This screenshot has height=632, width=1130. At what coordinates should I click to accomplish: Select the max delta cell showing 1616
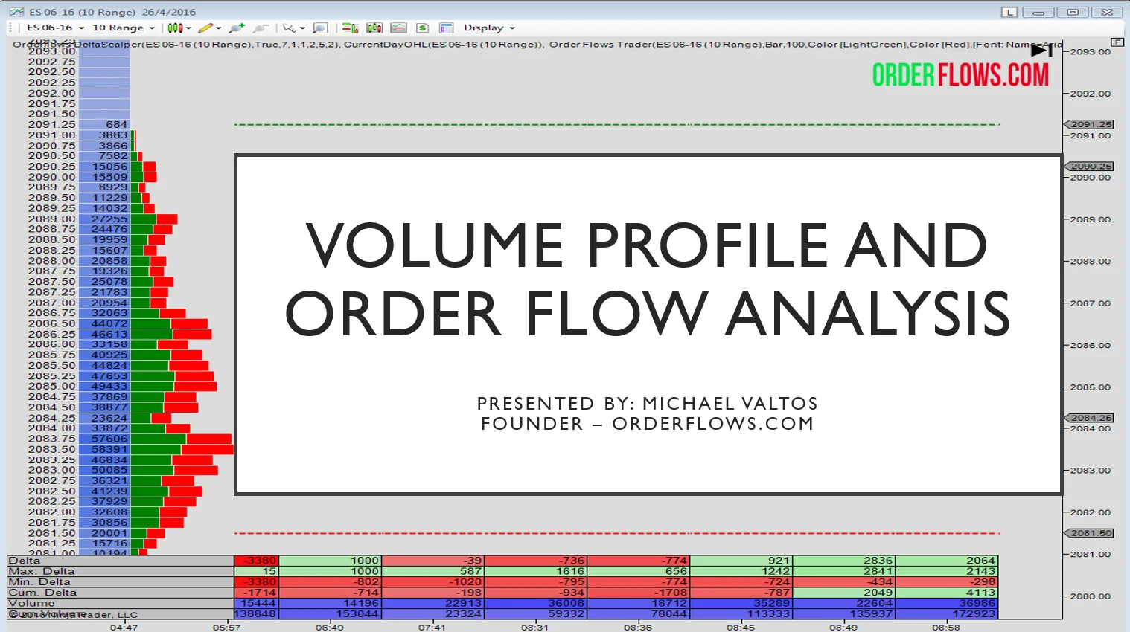535,572
